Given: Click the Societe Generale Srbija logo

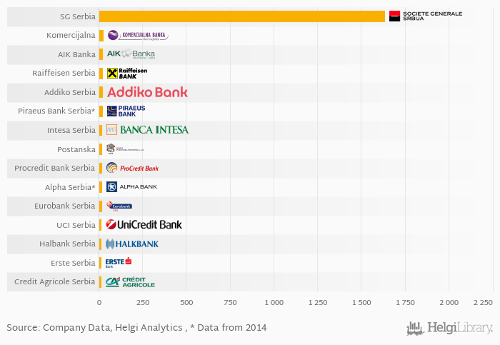Looking at the screenshot, I should tap(426, 16).
